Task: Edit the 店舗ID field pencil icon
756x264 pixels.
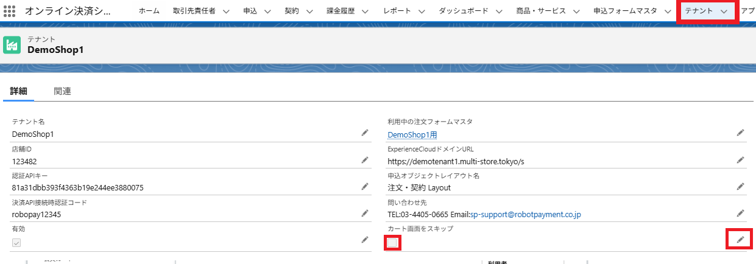Action: [x=365, y=159]
